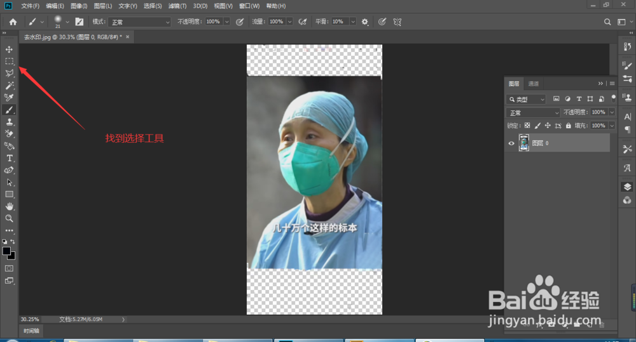636x342 pixels.
Task: Select the Clone Stamp tool
Action: pos(9,122)
